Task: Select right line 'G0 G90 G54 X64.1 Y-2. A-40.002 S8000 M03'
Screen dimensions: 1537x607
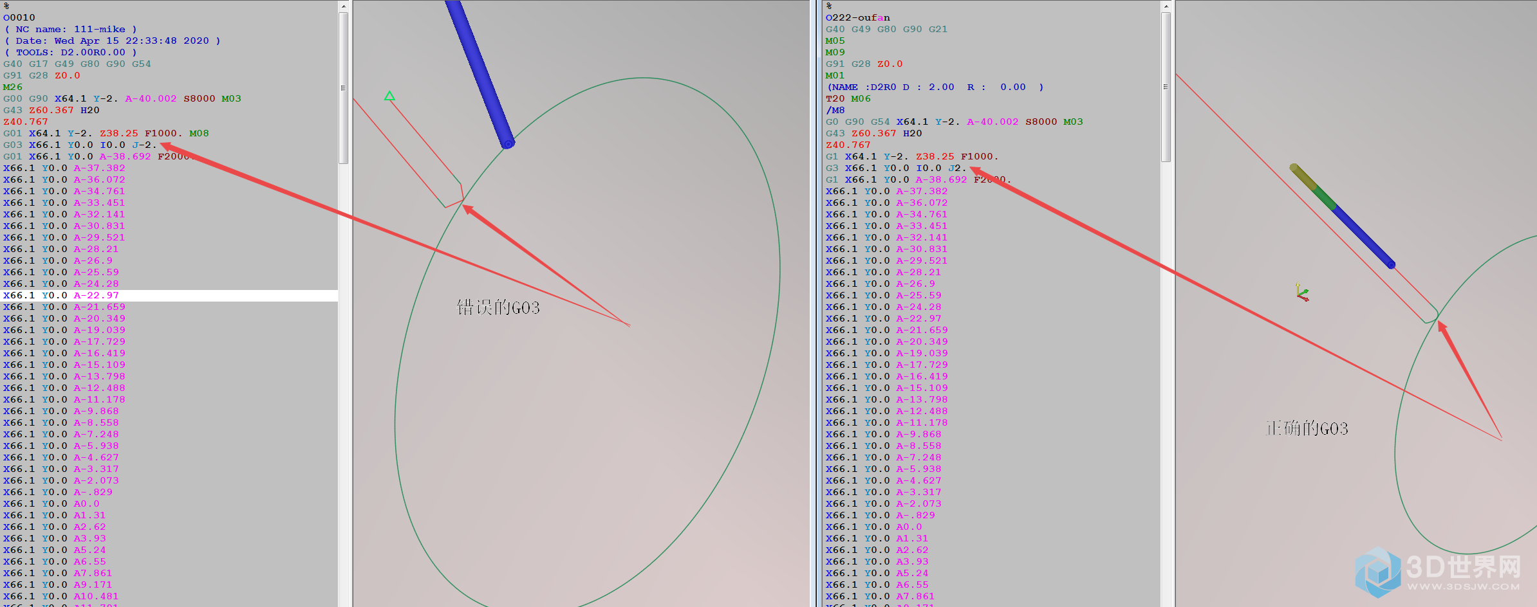Action: coord(955,122)
